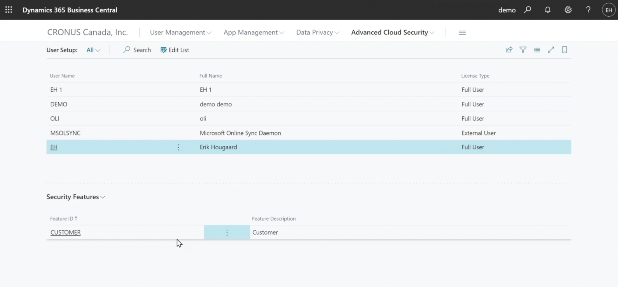
Task: Click Edit List button
Action: tap(175, 50)
